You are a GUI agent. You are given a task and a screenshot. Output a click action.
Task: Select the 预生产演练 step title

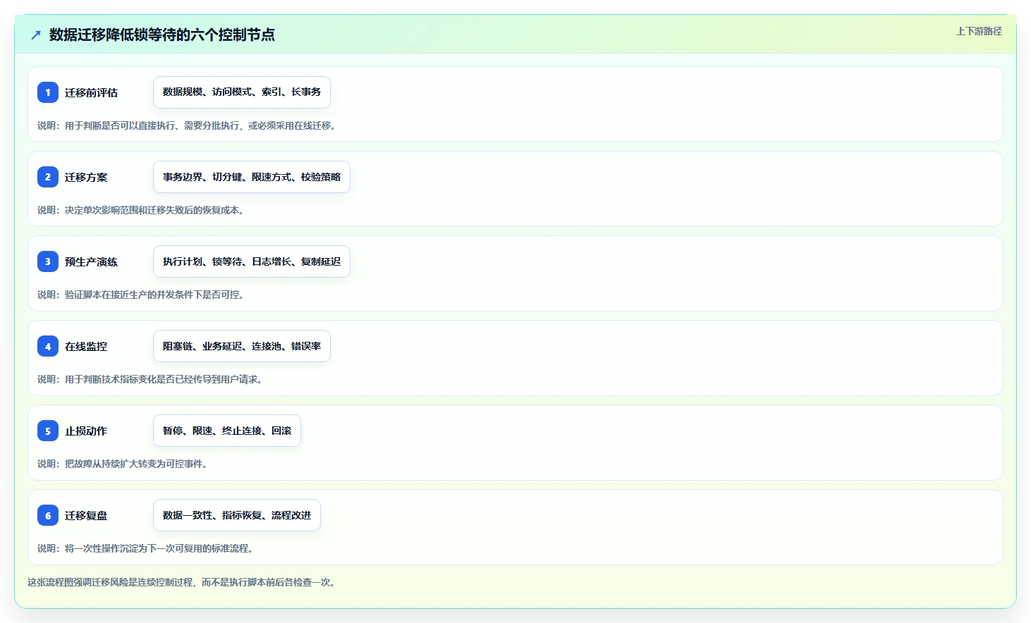click(x=91, y=261)
